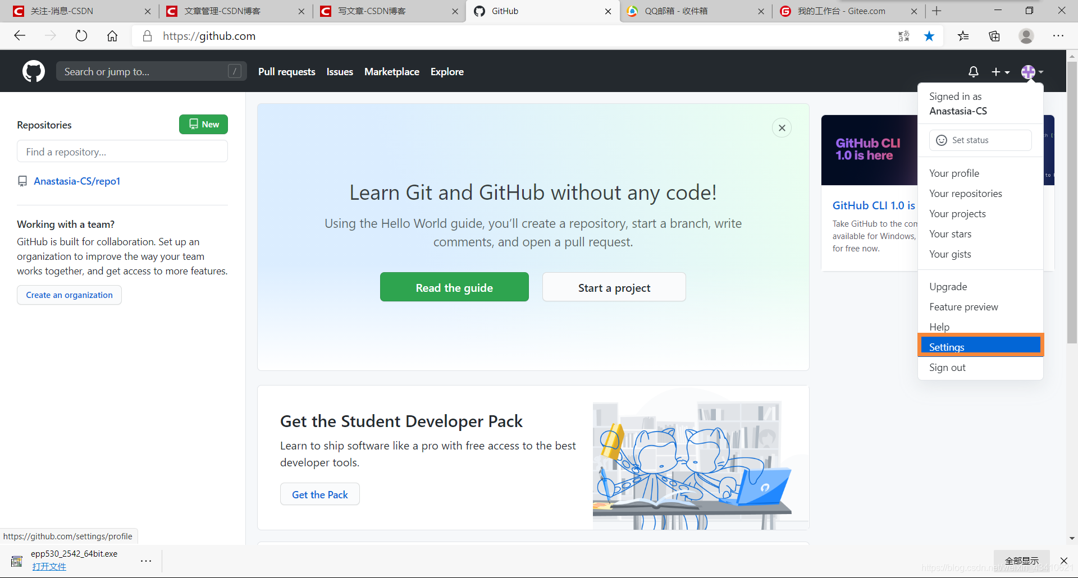Focus the Search or jump to field
The height and width of the screenshot is (578, 1078).
[151, 71]
